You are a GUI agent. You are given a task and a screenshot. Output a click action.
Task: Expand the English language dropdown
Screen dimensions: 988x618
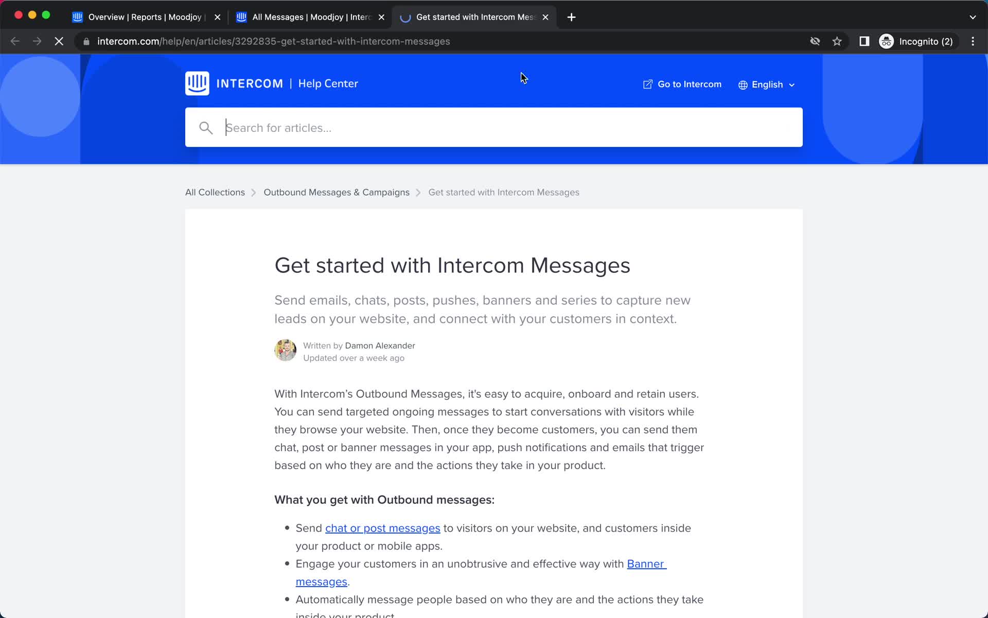[767, 84]
